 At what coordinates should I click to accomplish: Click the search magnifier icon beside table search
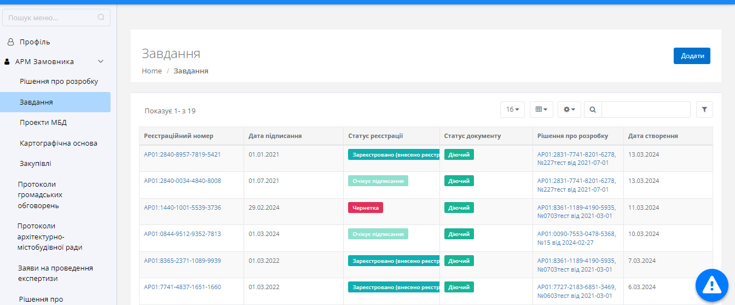point(593,110)
